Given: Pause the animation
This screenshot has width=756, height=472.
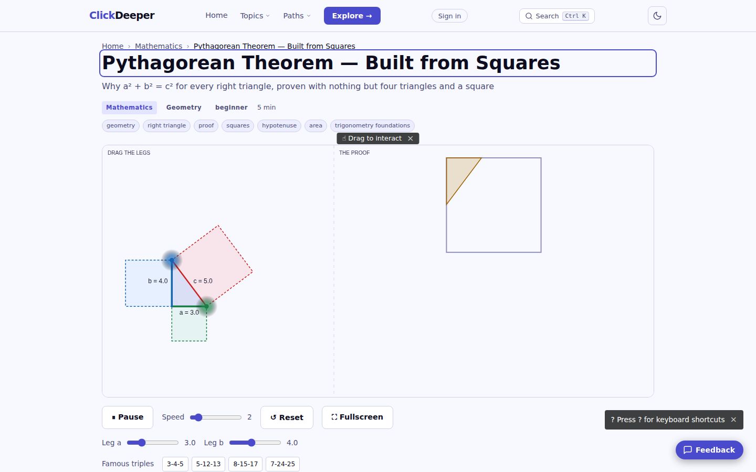Looking at the screenshot, I should [128, 417].
